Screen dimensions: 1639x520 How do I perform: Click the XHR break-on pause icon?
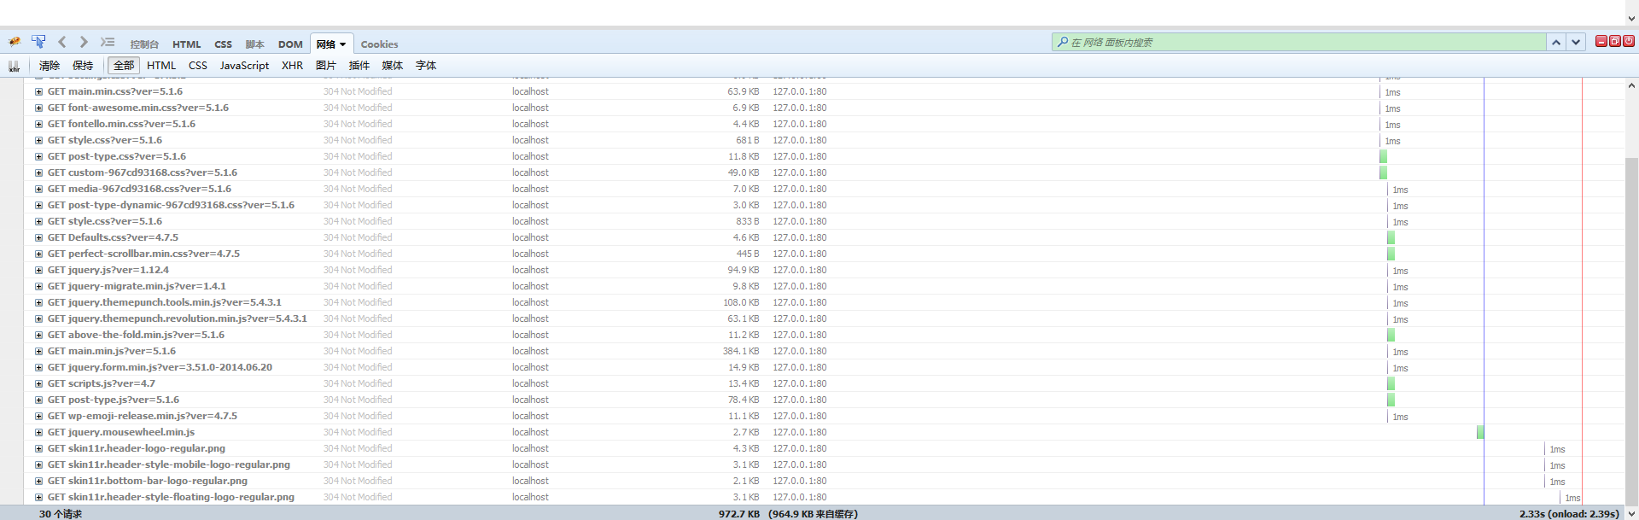click(x=15, y=66)
